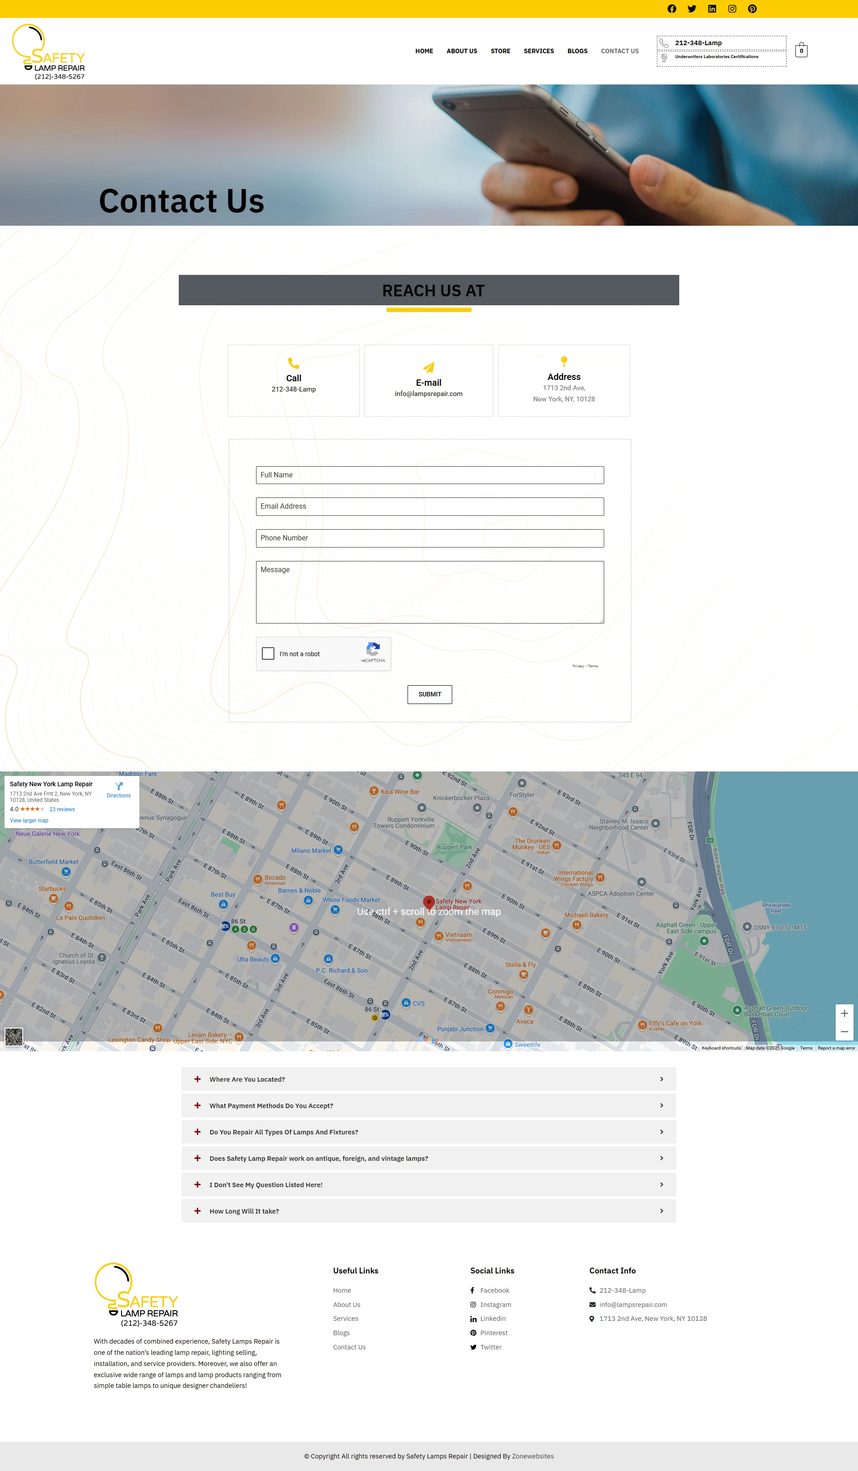
Task: Open the Pinterest icon in top bar
Action: [x=753, y=9]
